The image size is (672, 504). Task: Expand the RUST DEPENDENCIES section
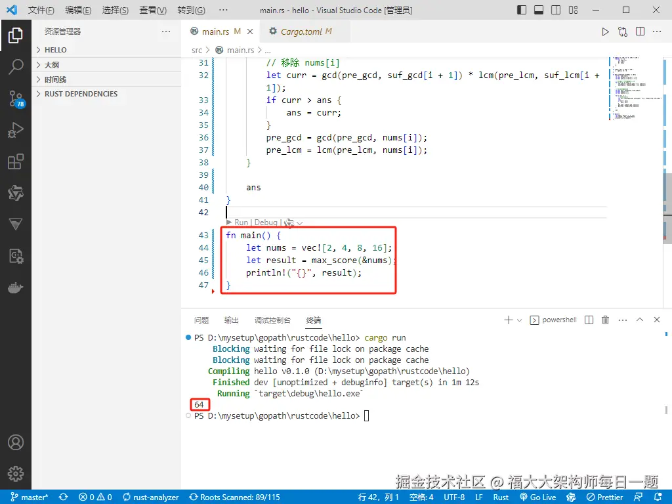pos(106,94)
